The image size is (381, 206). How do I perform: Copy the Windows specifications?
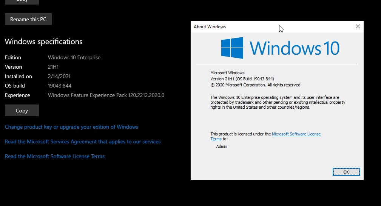coord(22,111)
